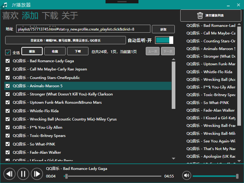This screenshot has width=244, height=183.
Task: Toggle the auto-monitor switch
Action: [x=164, y=40]
